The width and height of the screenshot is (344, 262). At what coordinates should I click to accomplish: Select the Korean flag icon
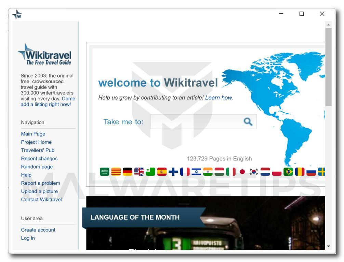click(x=254, y=172)
